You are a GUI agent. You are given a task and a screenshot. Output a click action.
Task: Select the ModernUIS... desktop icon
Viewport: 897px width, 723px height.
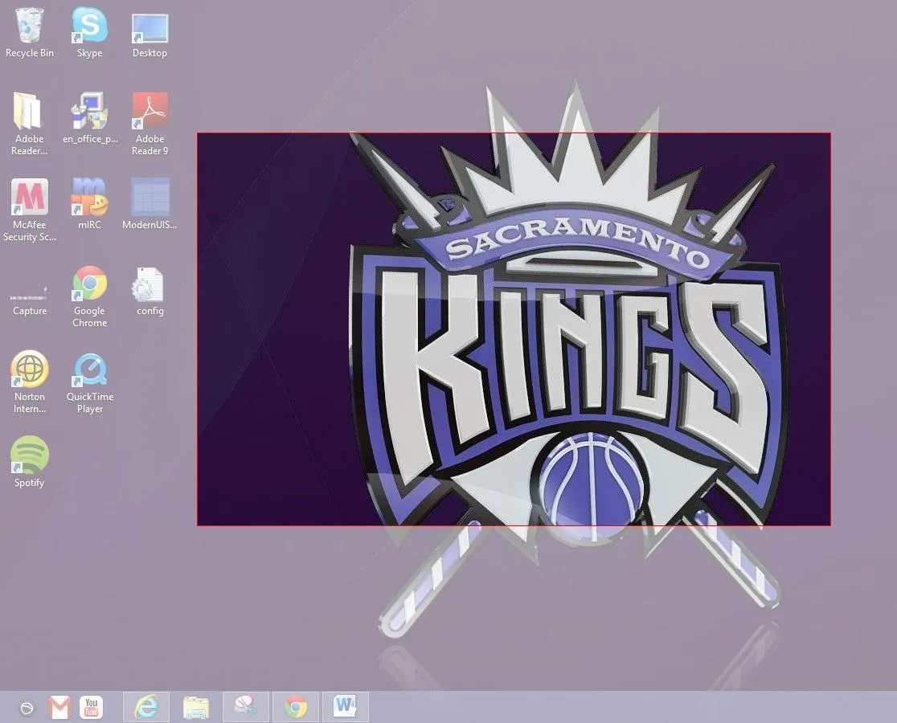pyautogui.click(x=149, y=197)
